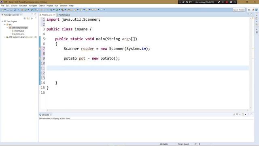Open the New file dropdown arrow

[x=5, y=10]
